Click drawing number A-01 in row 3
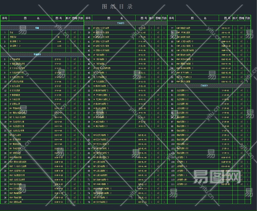257x211 pixels. 59,41
